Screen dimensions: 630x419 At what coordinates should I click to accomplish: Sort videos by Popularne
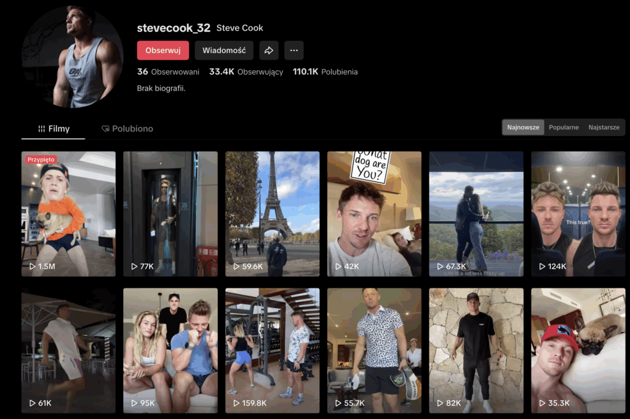564,128
